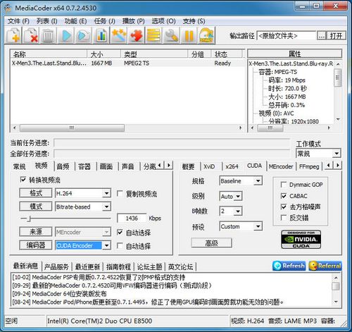The height and width of the screenshot is (332, 352).
Task: Open the 选项 (O) menu
Action: [x=163, y=21]
